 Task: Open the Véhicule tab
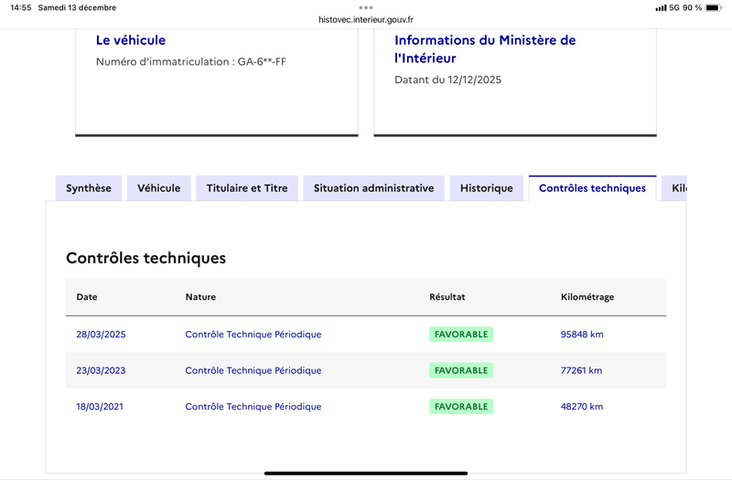coord(159,188)
